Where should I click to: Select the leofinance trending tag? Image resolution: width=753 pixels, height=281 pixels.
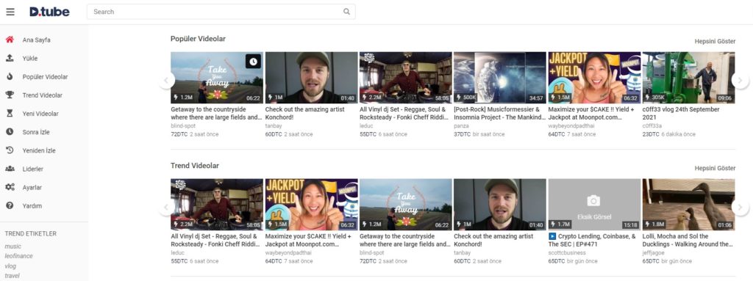[18, 256]
